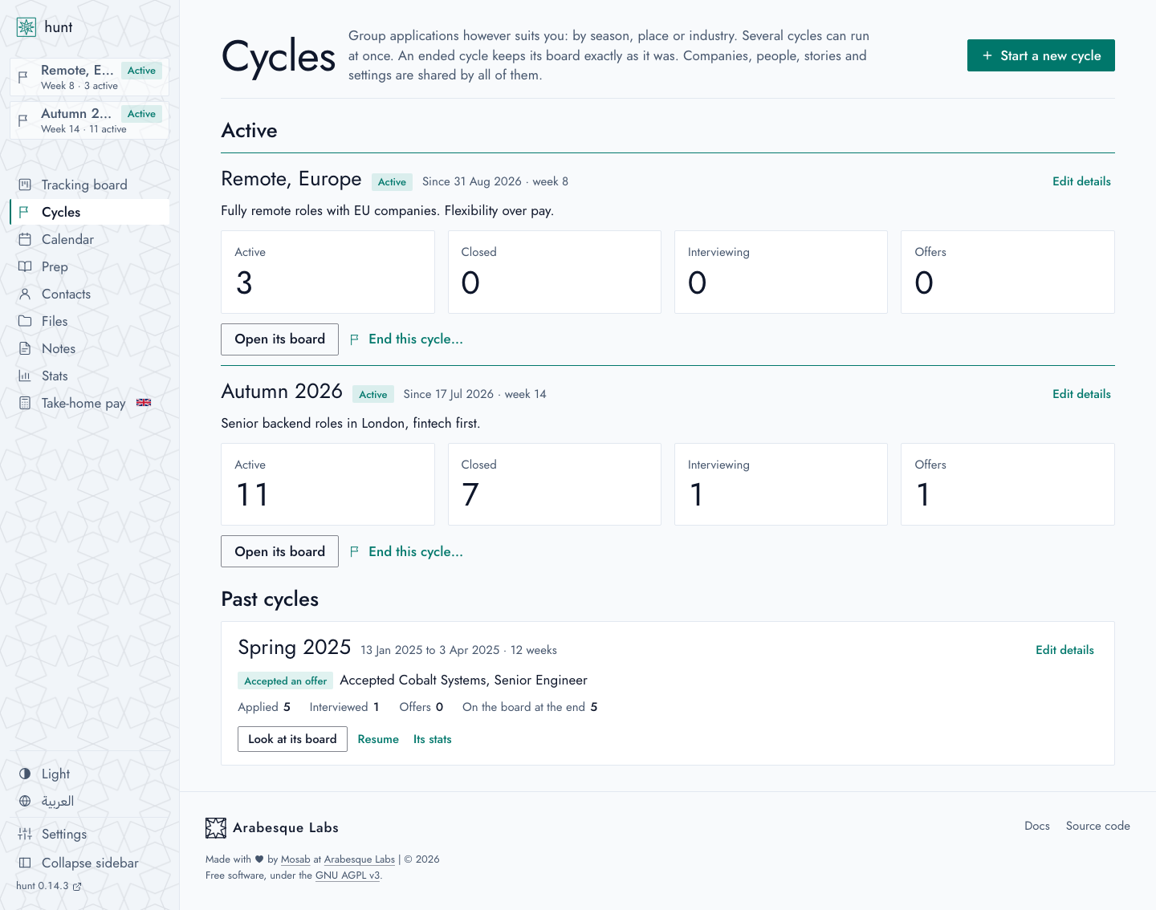
Task: Switch language to العربية
Action: tap(90, 801)
